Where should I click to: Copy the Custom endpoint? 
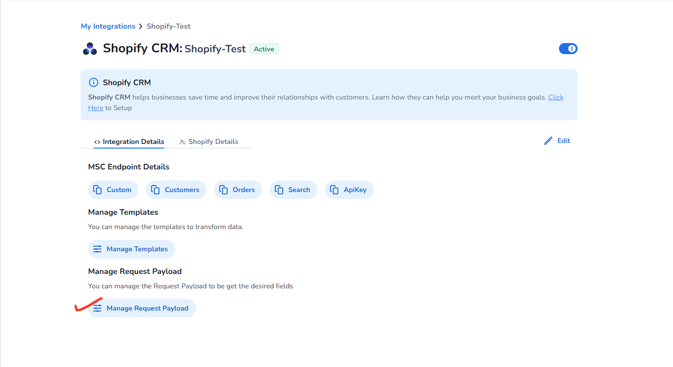pos(113,190)
